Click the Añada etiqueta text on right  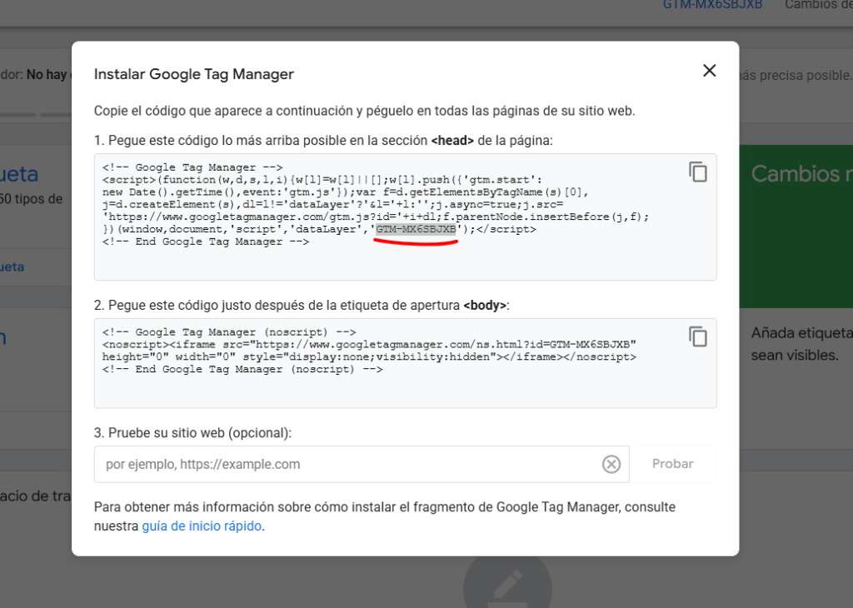801,333
